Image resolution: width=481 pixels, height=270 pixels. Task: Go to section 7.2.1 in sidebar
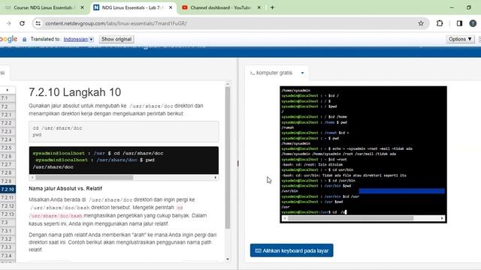tap(8, 115)
